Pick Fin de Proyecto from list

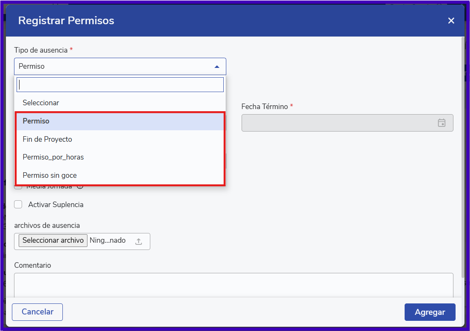pyautogui.click(x=48, y=139)
